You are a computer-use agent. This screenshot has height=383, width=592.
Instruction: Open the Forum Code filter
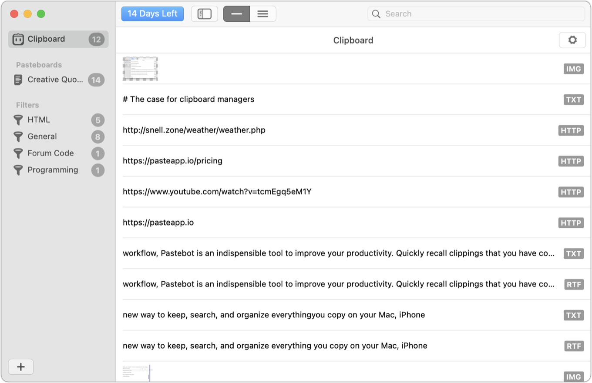pyautogui.click(x=50, y=153)
